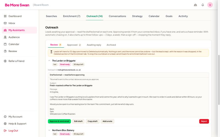Viewport: 220px width, 137px height.
Task: Click hello@thelarderleeds.co.uk address
Action: [x=69, y=70]
